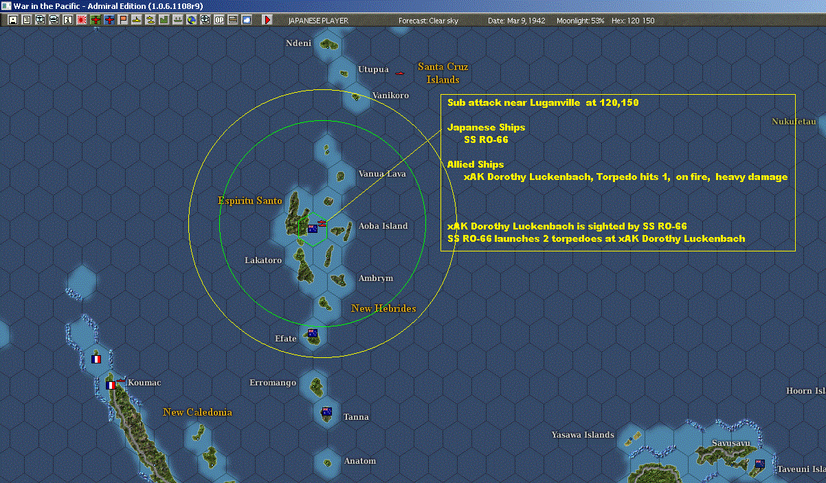Click the Japanese rising sun flag icon
The image size is (826, 483).
[81, 20]
